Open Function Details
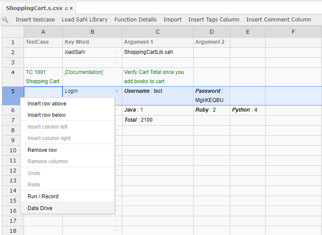The height and width of the screenshot is (235, 322). (135, 20)
